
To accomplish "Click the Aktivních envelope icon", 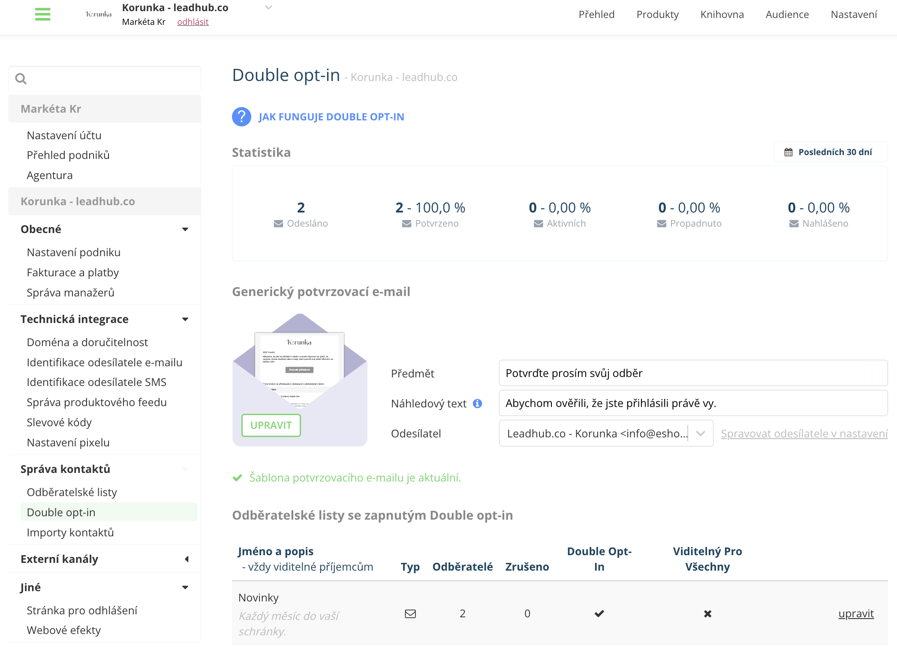I will coord(538,224).
